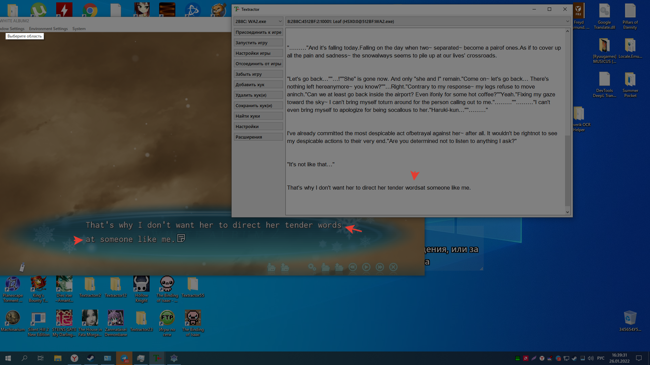Open Telegram from the taskbar
The width and height of the screenshot is (650, 365).
coord(124,358)
